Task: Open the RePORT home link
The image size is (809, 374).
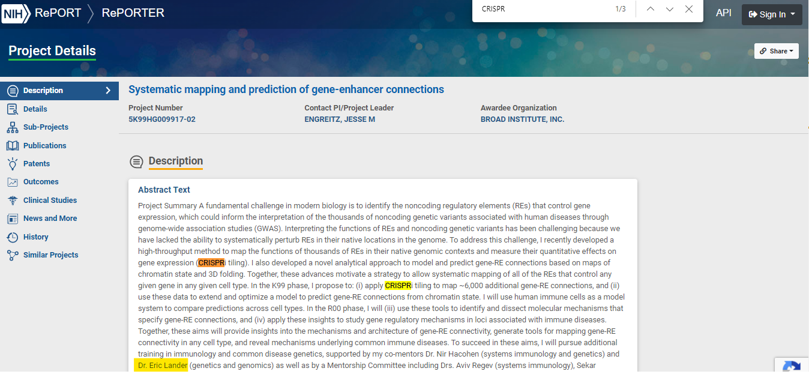Action: point(58,13)
